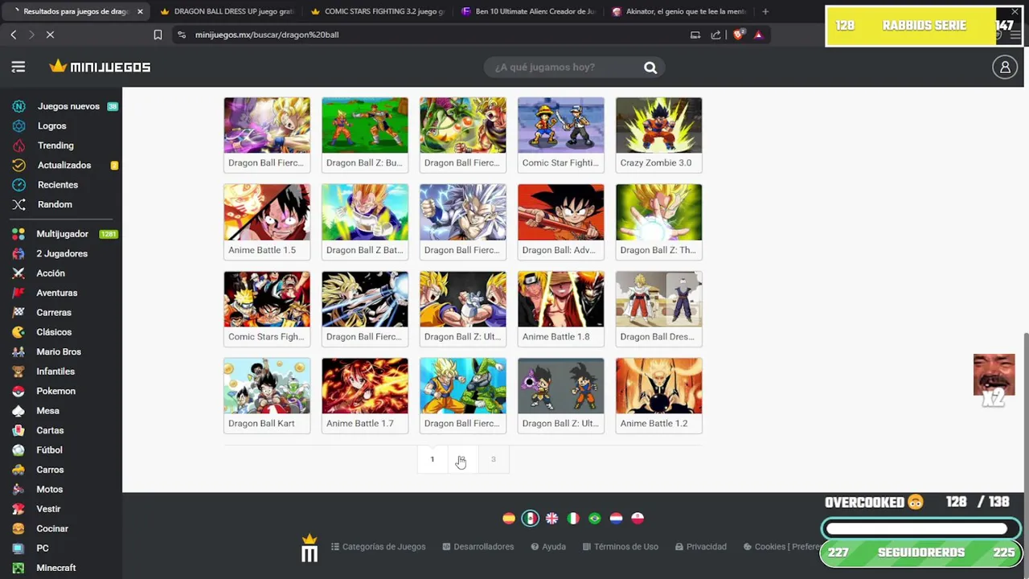Click the Minijuegos crown logo in the header
This screenshot has height=579, width=1029.
pyautogui.click(x=100, y=67)
